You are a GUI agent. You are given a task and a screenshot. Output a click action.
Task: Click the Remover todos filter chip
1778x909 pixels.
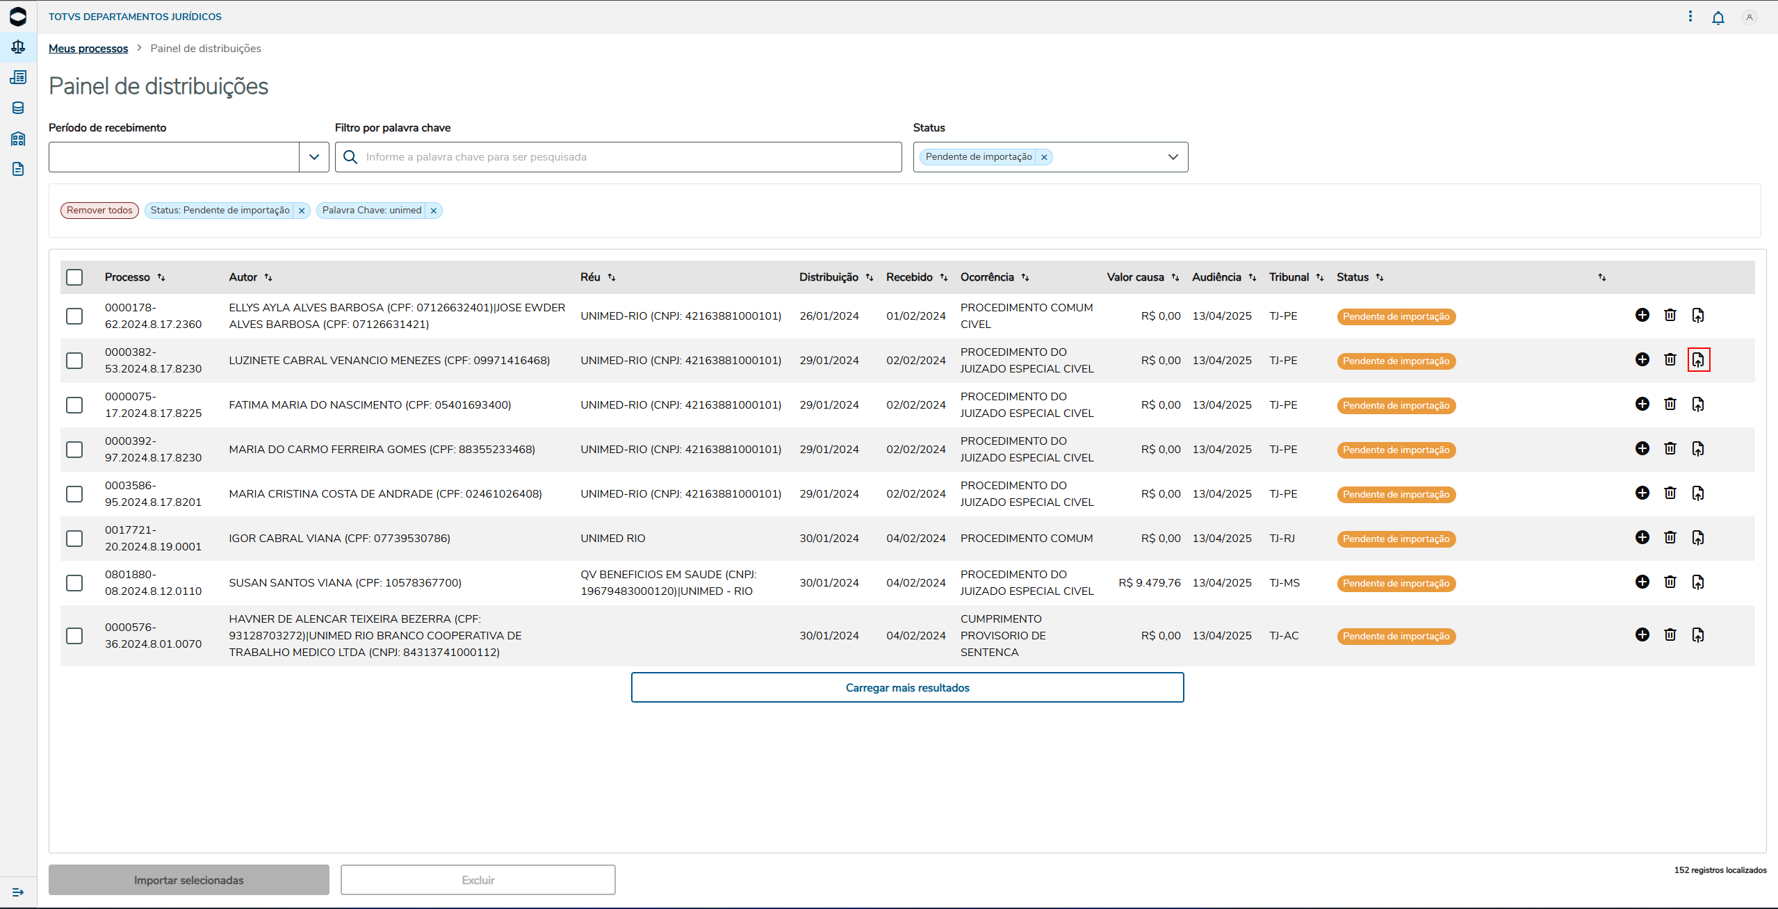coord(99,211)
